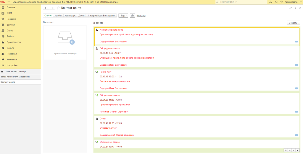Expand the Создать dropdown
This screenshot has width=303, height=154.
(x=294, y=23)
